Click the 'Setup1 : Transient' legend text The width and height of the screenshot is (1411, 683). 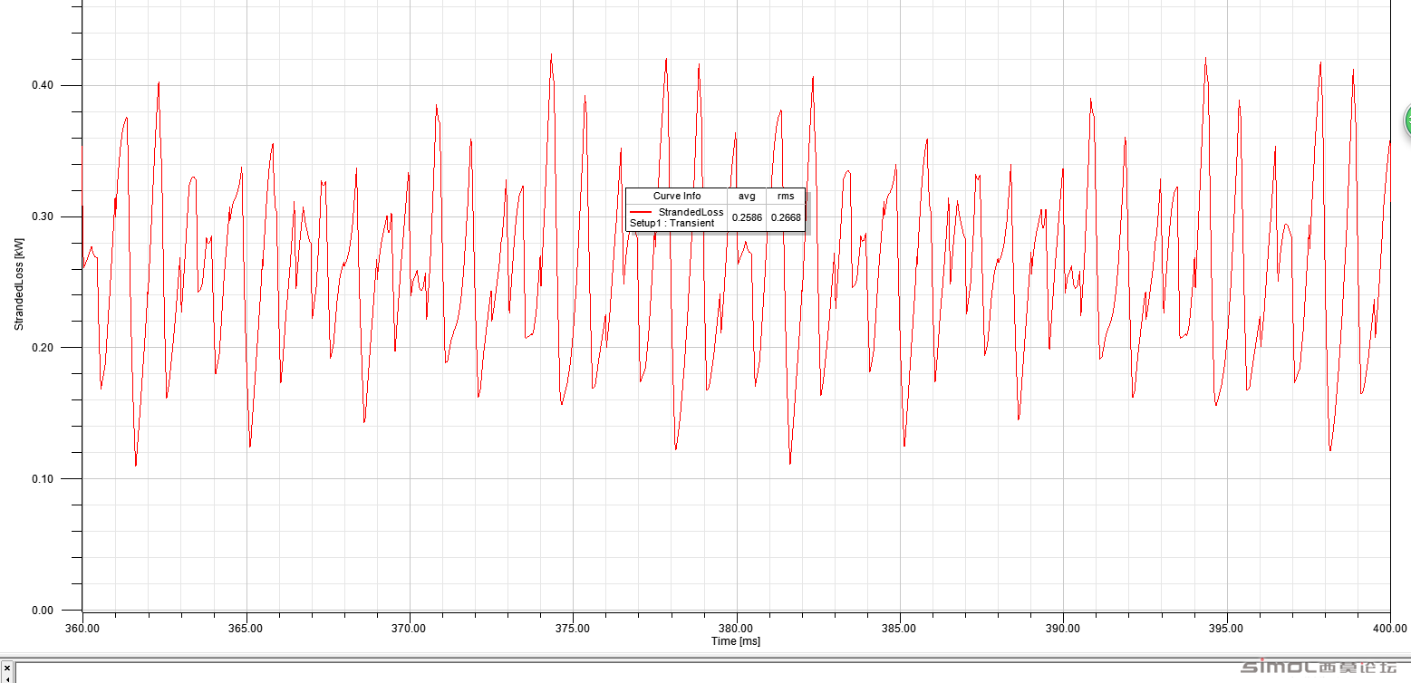[x=672, y=223]
